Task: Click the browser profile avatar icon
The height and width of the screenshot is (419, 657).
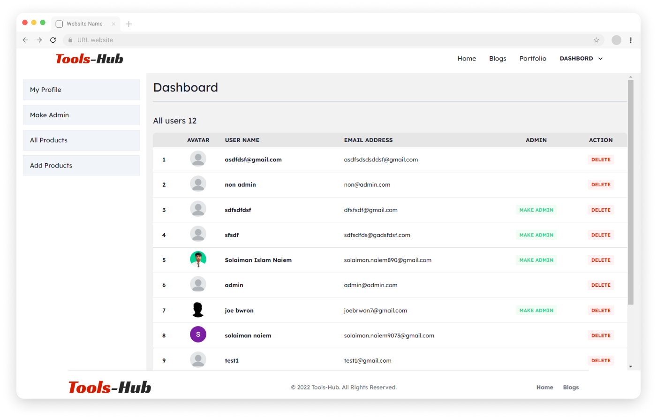Action: [616, 40]
